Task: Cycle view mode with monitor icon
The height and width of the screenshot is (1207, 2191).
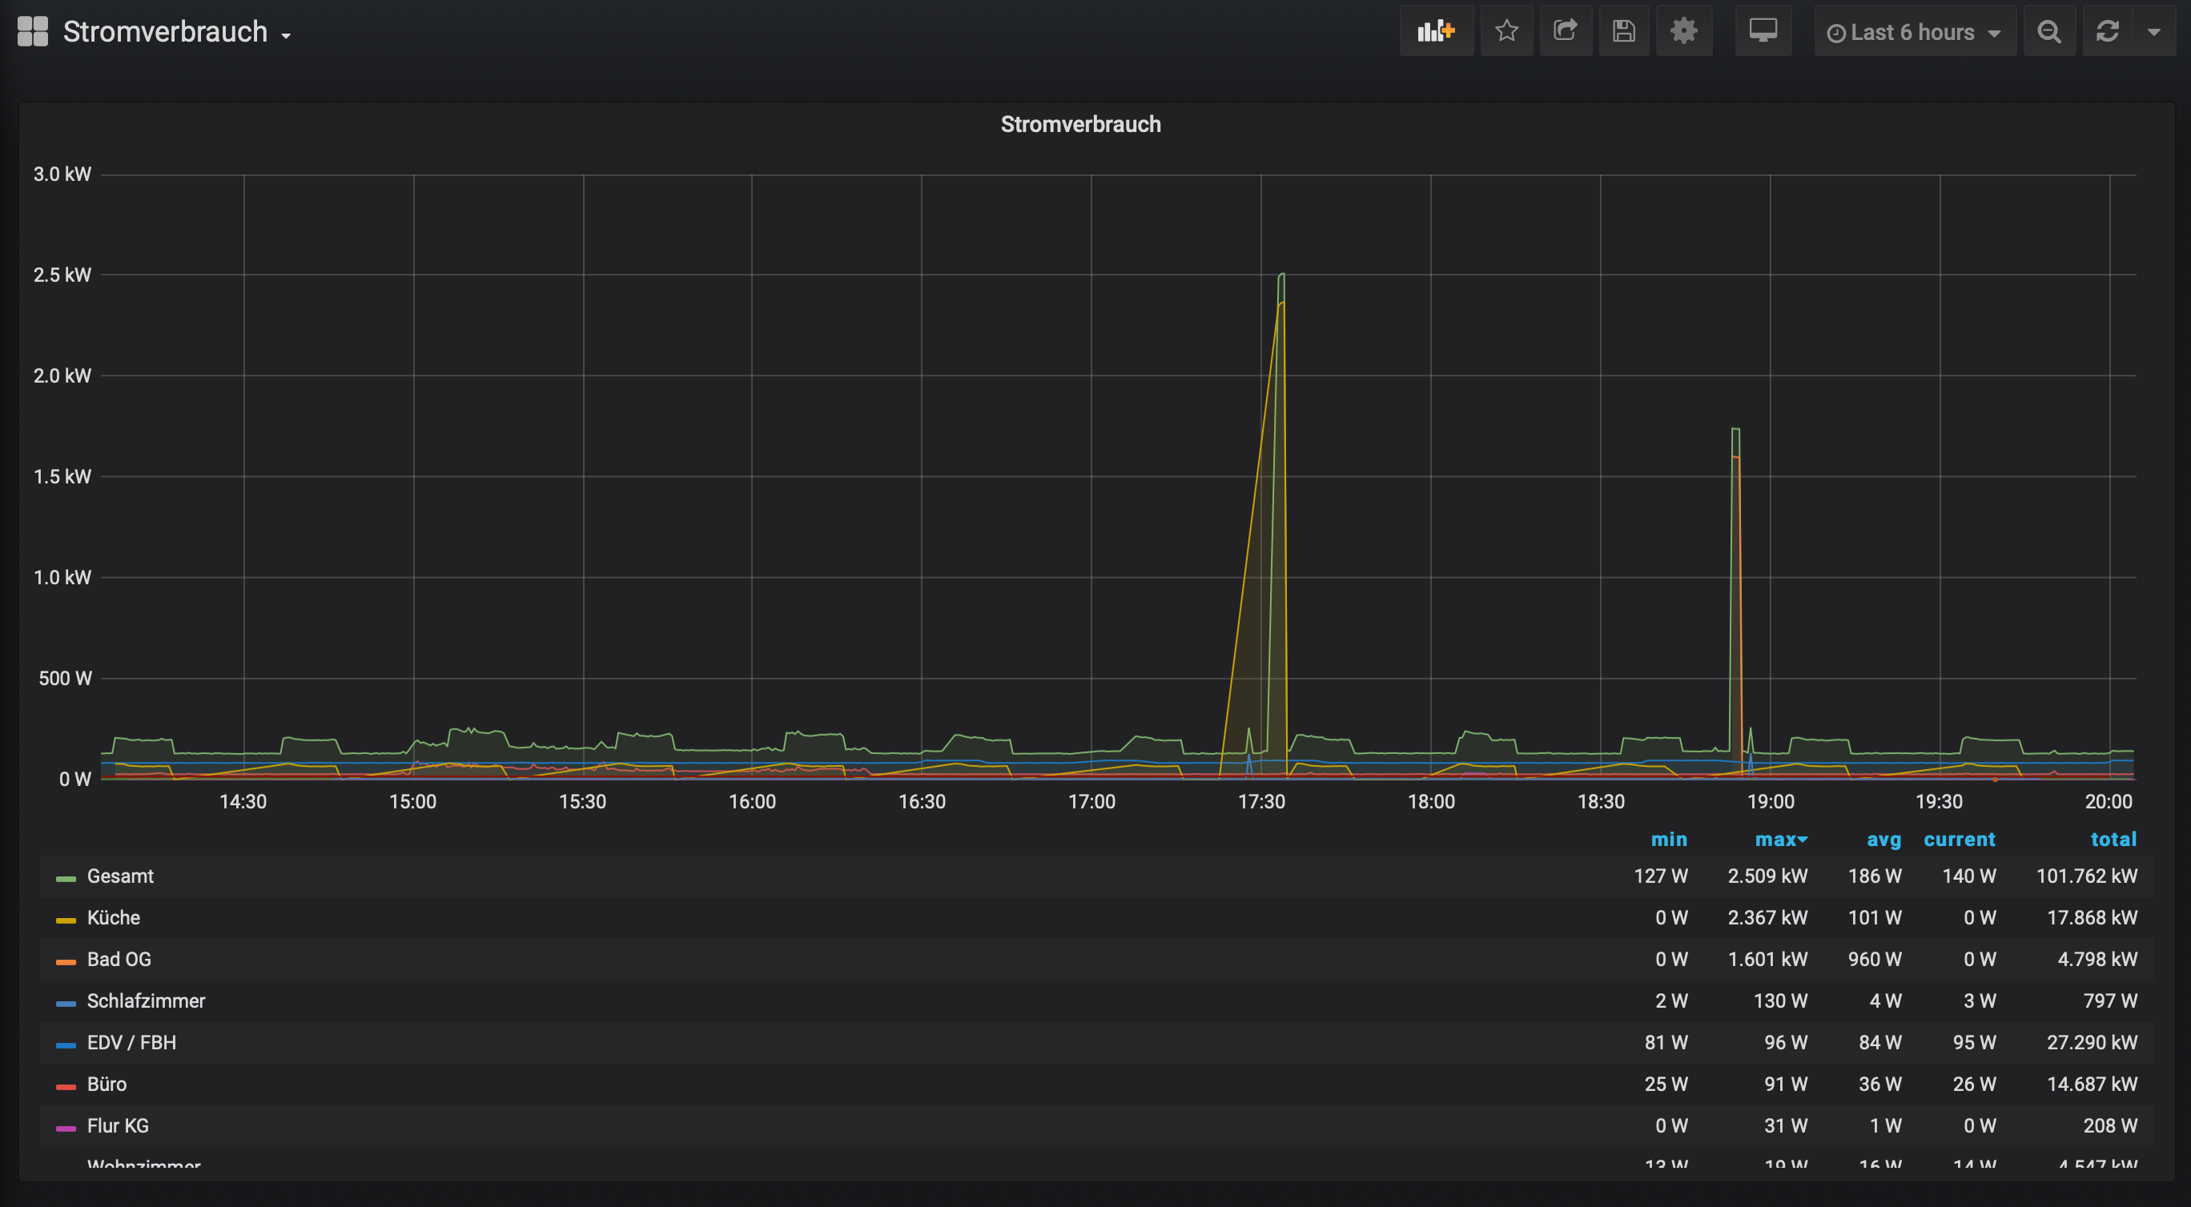Action: 1763,31
